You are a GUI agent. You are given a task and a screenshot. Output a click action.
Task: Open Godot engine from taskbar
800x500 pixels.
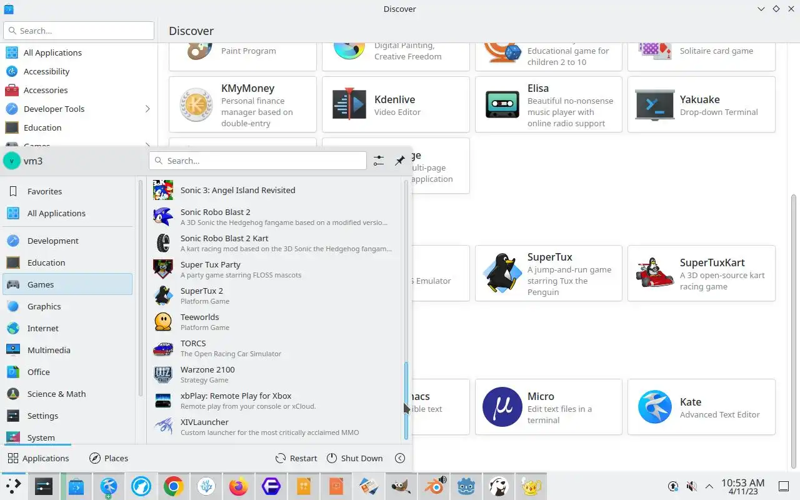(x=466, y=486)
